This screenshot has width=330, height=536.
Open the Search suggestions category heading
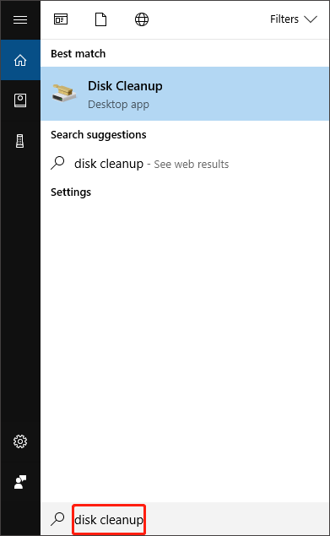pyautogui.click(x=99, y=135)
